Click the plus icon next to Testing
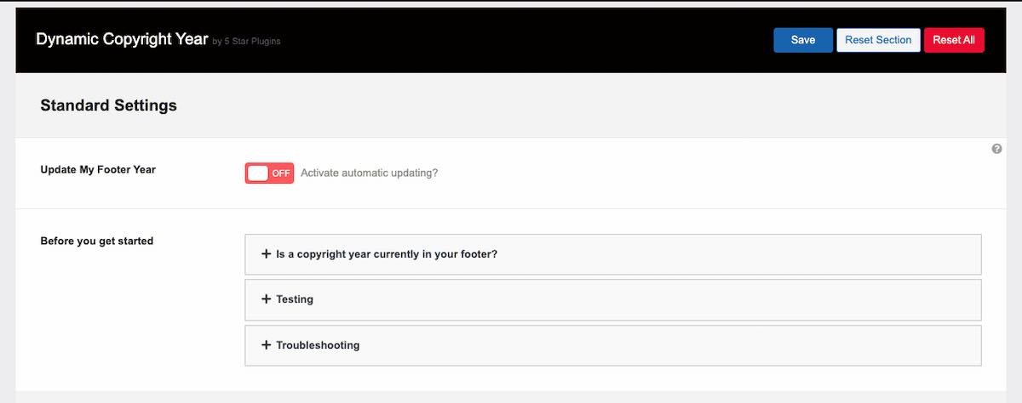The width and height of the screenshot is (1022, 403). click(267, 299)
